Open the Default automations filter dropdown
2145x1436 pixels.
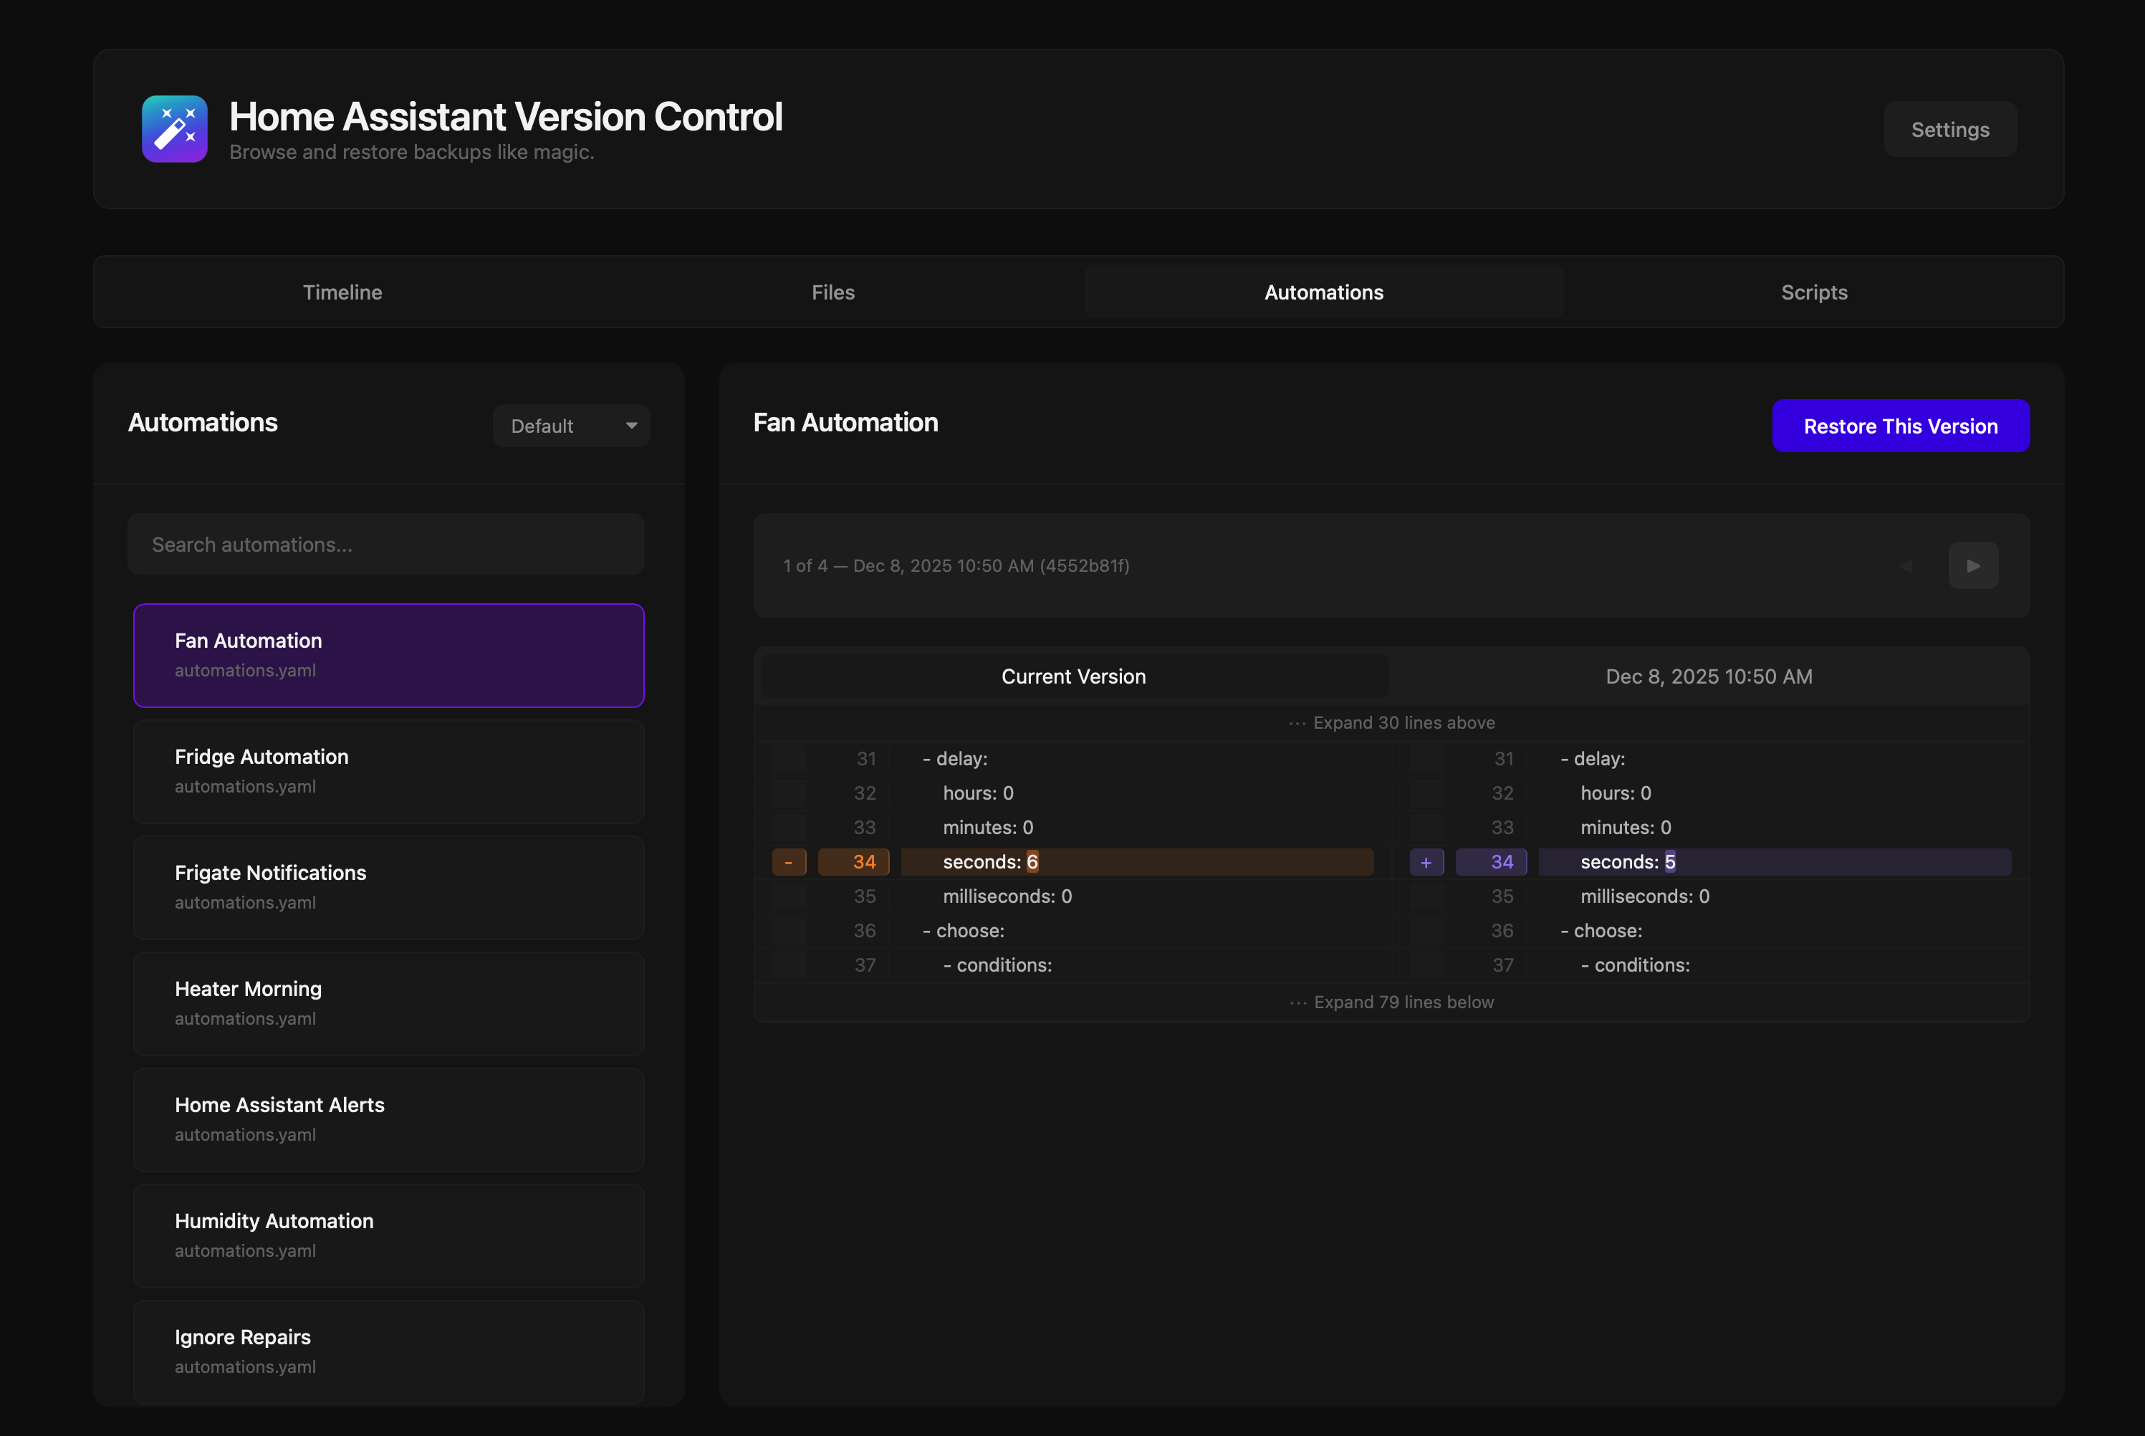pyautogui.click(x=571, y=425)
